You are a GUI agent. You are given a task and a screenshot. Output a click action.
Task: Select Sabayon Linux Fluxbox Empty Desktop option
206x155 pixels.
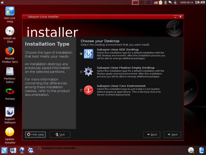81,72
